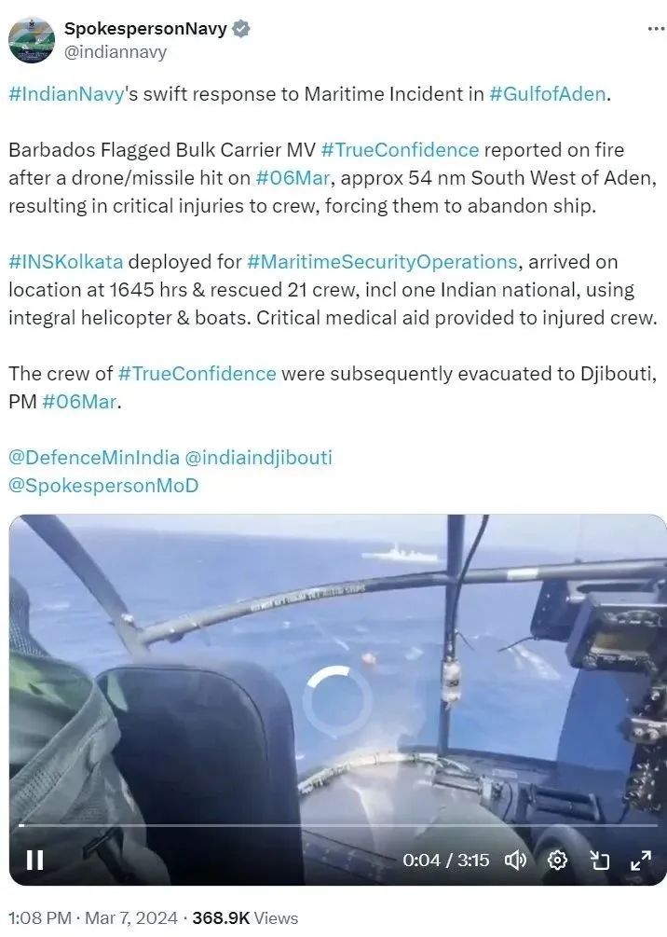The width and height of the screenshot is (667, 937).
Task: Click the helicopter video frame
Action: [x=338, y=669]
